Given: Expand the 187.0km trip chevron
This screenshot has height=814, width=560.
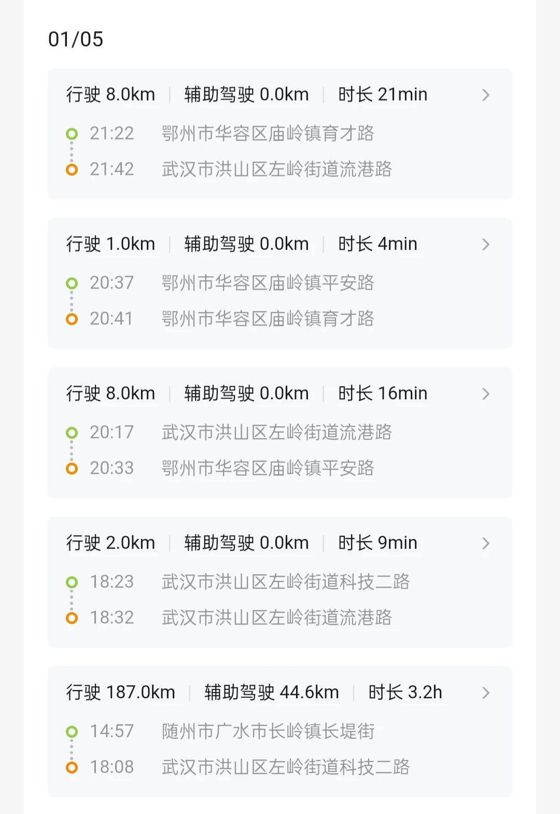Looking at the screenshot, I should [x=485, y=693].
